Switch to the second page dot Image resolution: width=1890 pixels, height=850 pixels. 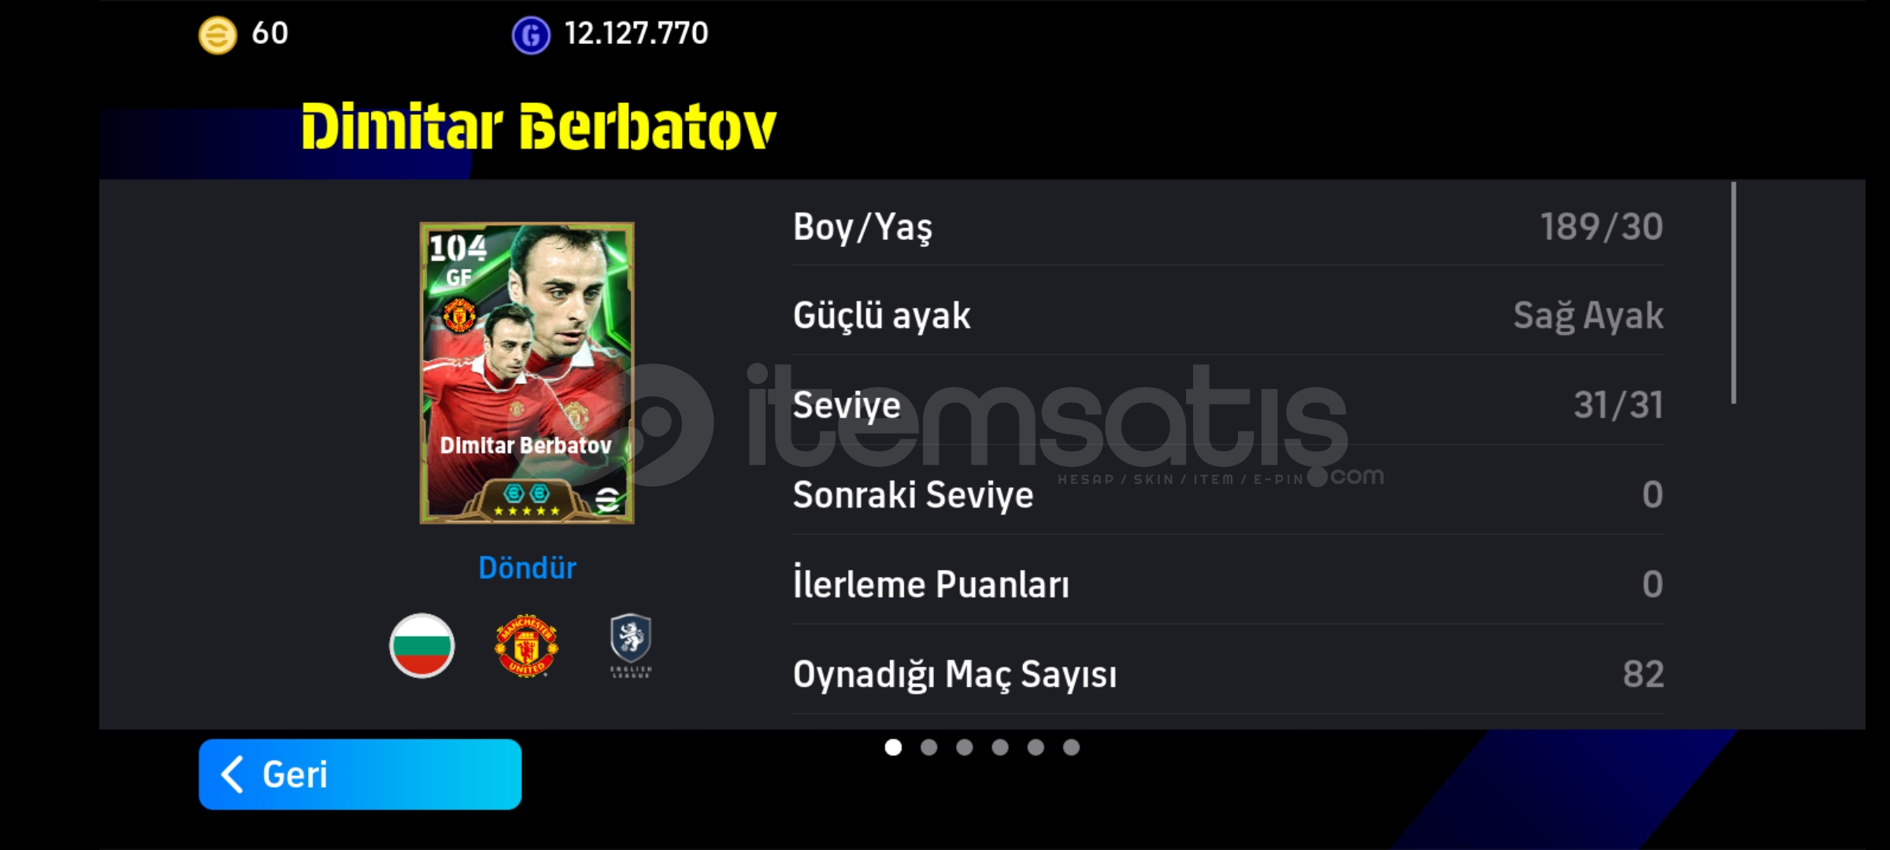point(928,747)
